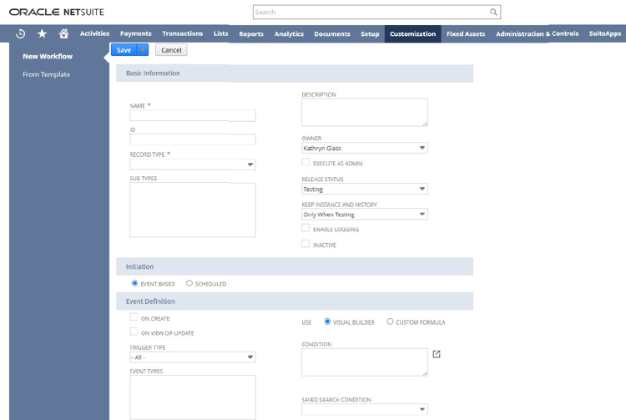This screenshot has height=420, width=626.
Task: Click the Event Types list box
Action: point(193,397)
